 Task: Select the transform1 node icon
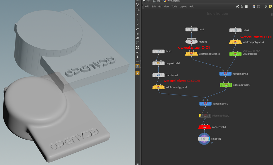[158, 75]
